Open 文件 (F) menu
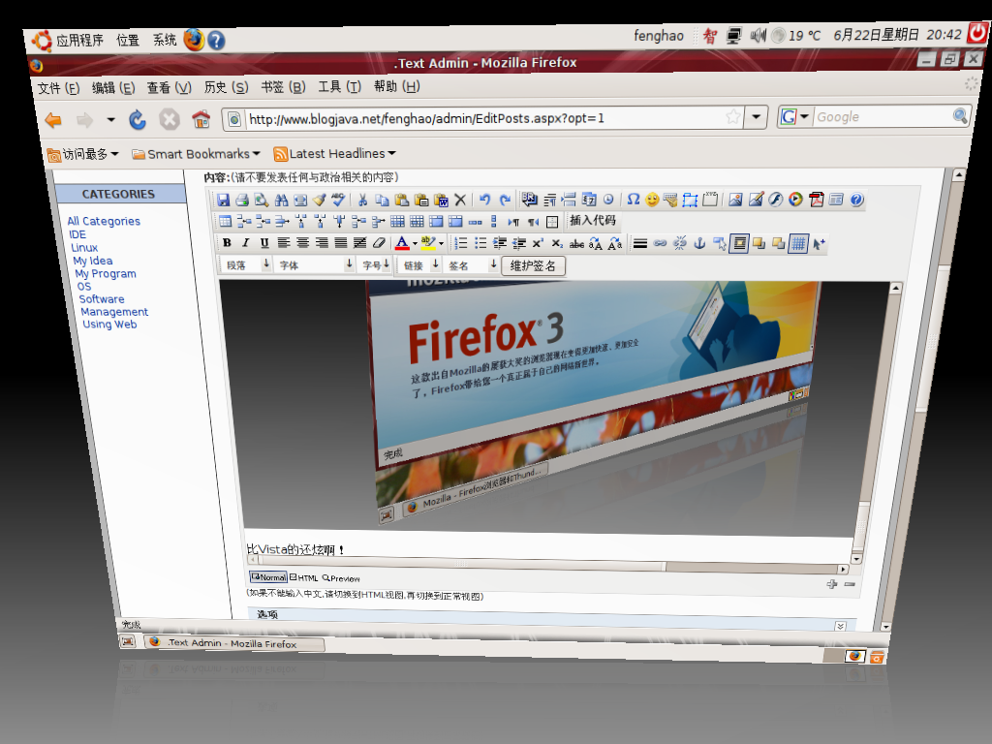The width and height of the screenshot is (992, 744). pyautogui.click(x=59, y=88)
